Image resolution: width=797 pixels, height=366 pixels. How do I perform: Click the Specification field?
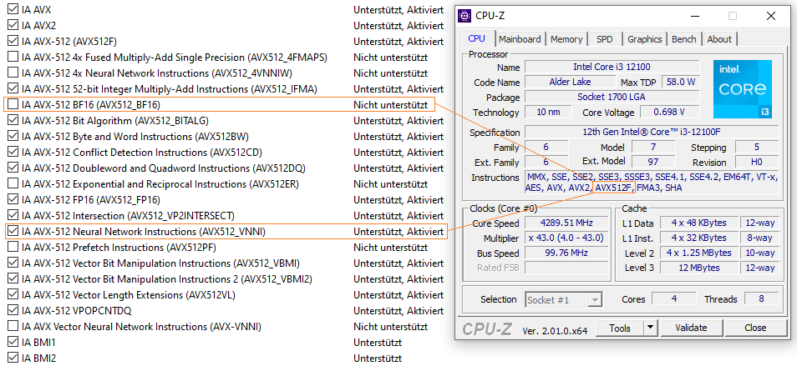coord(652,132)
